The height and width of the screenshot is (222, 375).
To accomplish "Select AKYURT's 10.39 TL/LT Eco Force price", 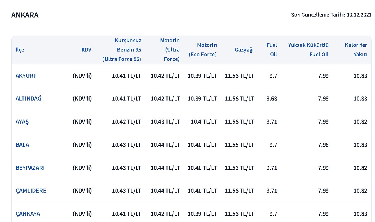I will [x=202, y=76].
